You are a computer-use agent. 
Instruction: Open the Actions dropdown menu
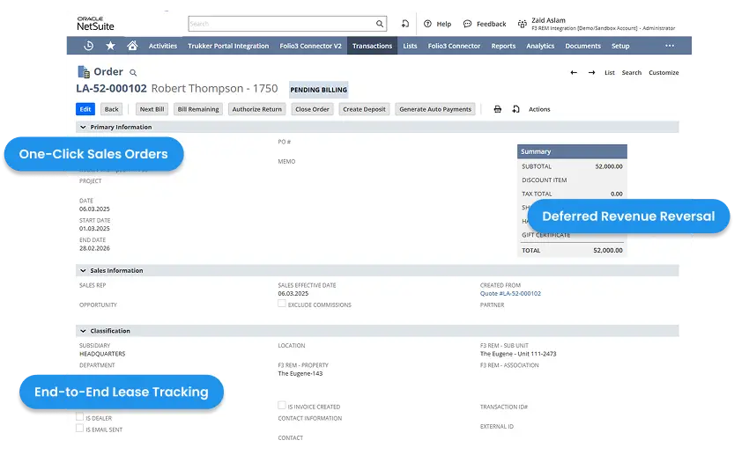(539, 109)
